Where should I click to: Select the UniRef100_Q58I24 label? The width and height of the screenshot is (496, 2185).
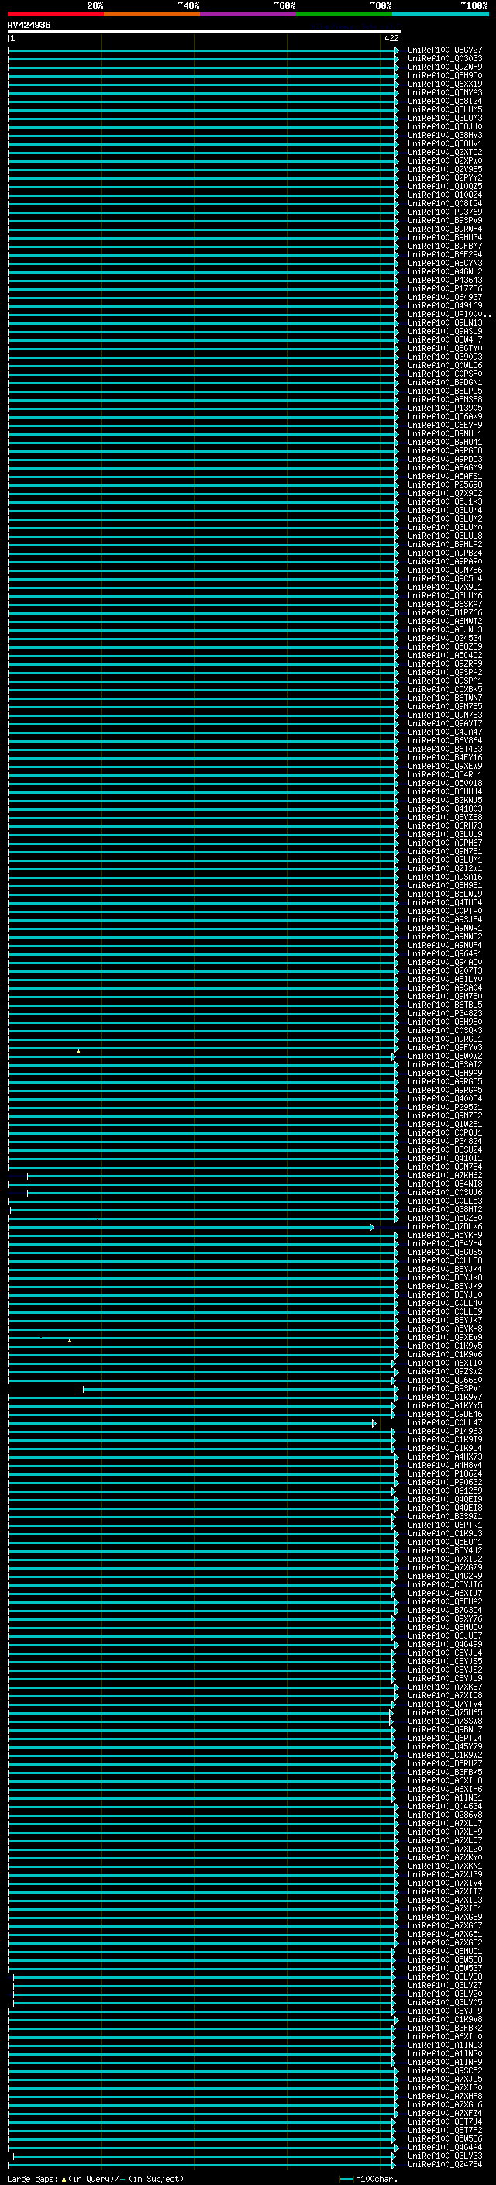click(444, 101)
